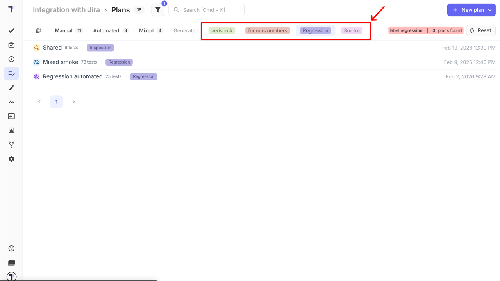Viewport: 500px width, 281px height.
Task: Go to next page arrow
Action: pyautogui.click(x=73, y=102)
